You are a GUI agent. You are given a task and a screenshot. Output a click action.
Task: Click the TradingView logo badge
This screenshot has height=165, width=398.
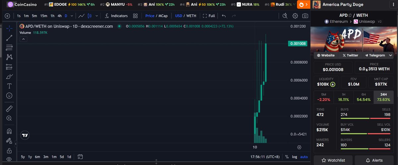pos(25,135)
